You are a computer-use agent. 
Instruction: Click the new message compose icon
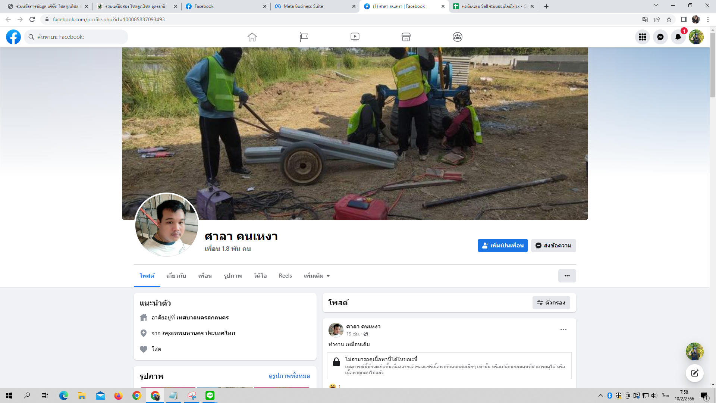695,373
